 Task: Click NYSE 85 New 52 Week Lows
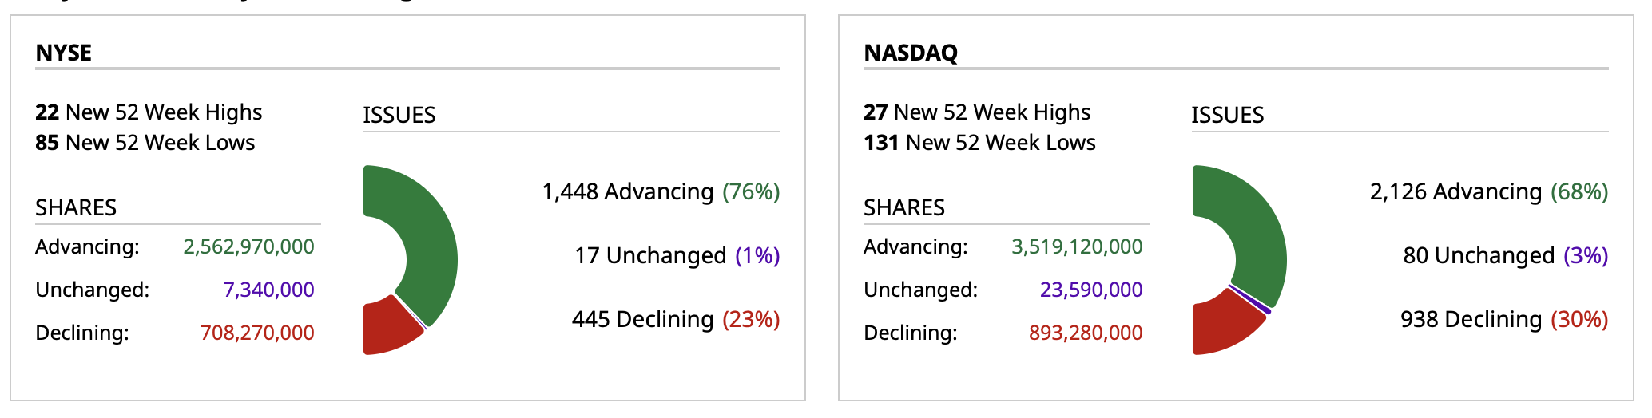pyautogui.click(x=145, y=143)
